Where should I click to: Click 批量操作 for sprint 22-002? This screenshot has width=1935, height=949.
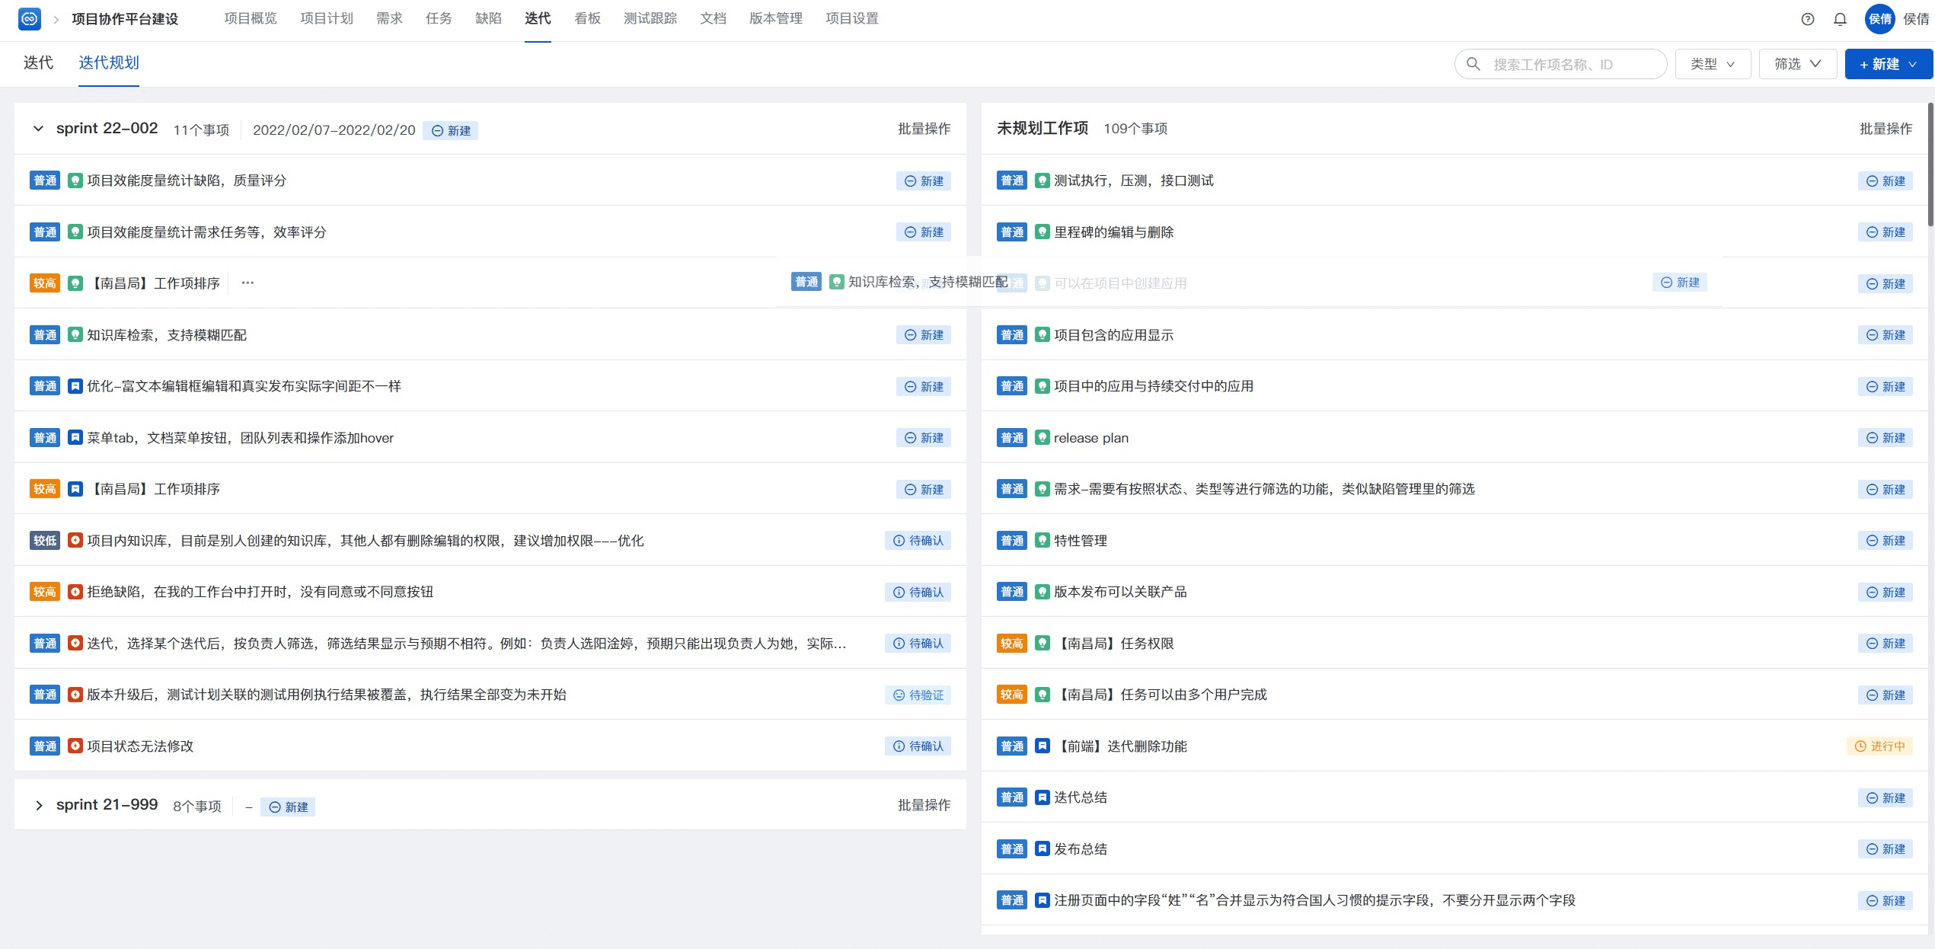click(x=924, y=129)
